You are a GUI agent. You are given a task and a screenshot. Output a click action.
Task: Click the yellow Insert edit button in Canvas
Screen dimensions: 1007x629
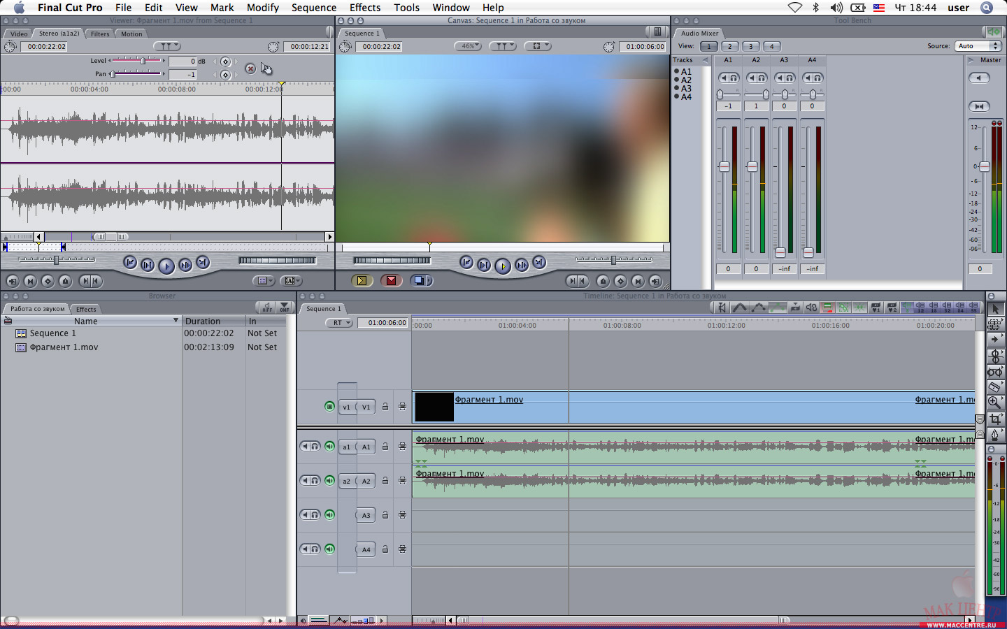coord(362,281)
